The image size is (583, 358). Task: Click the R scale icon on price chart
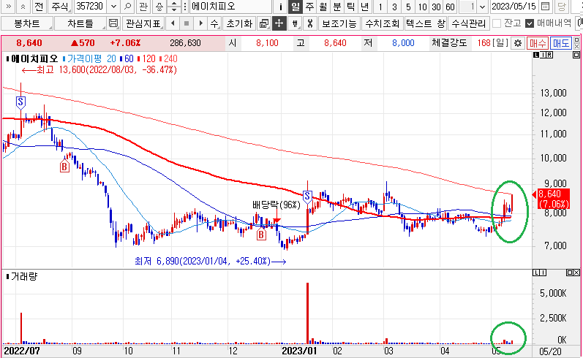[x=549, y=55]
